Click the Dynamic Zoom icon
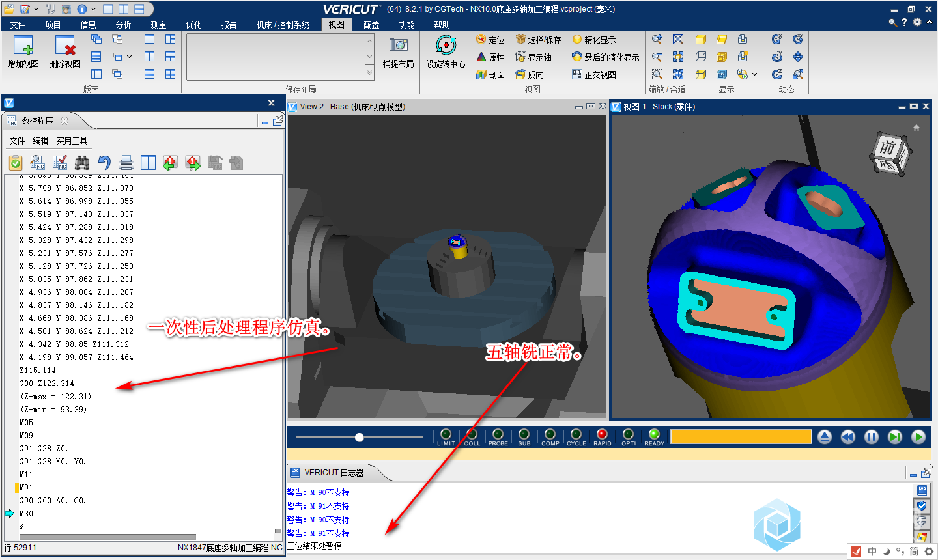 (798, 74)
